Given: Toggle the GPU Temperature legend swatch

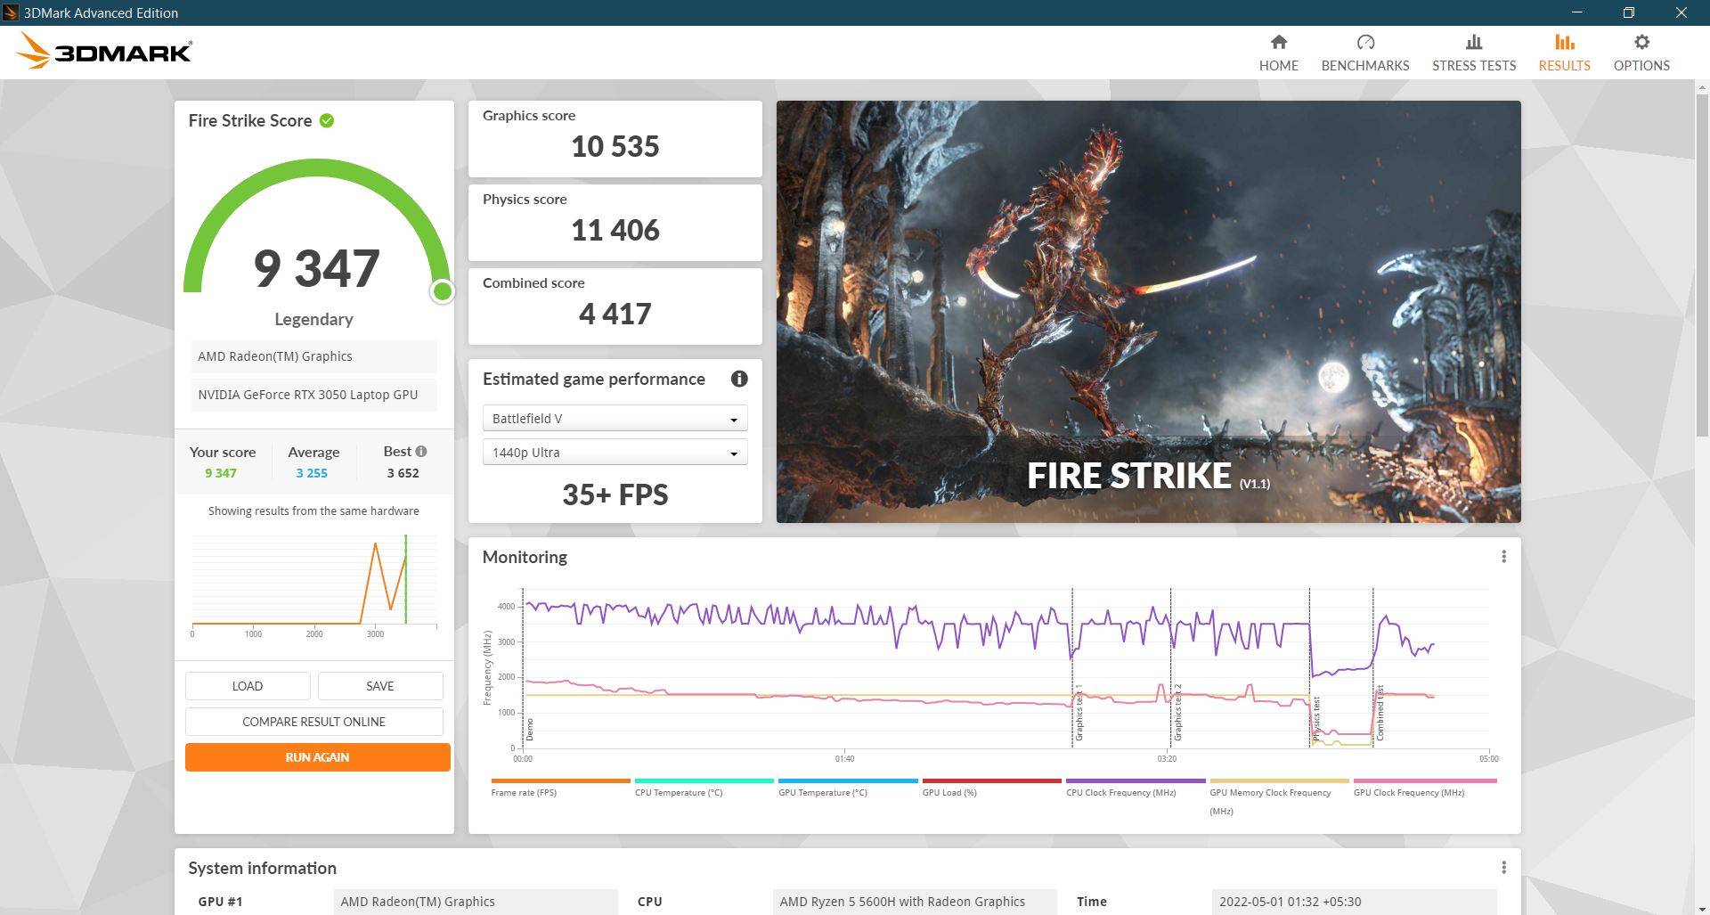Looking at the screenshot, I should click(848, 780).
